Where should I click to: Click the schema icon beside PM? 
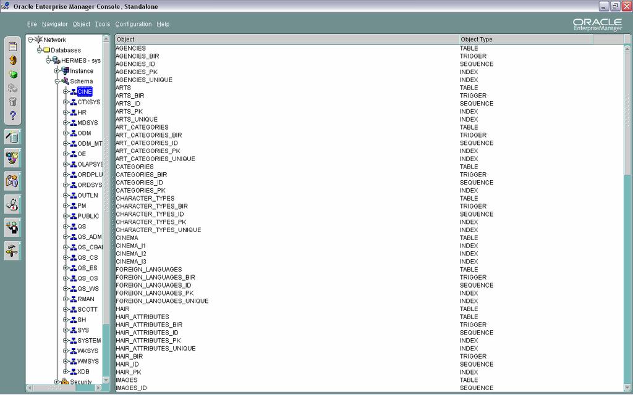coord(74,206)
